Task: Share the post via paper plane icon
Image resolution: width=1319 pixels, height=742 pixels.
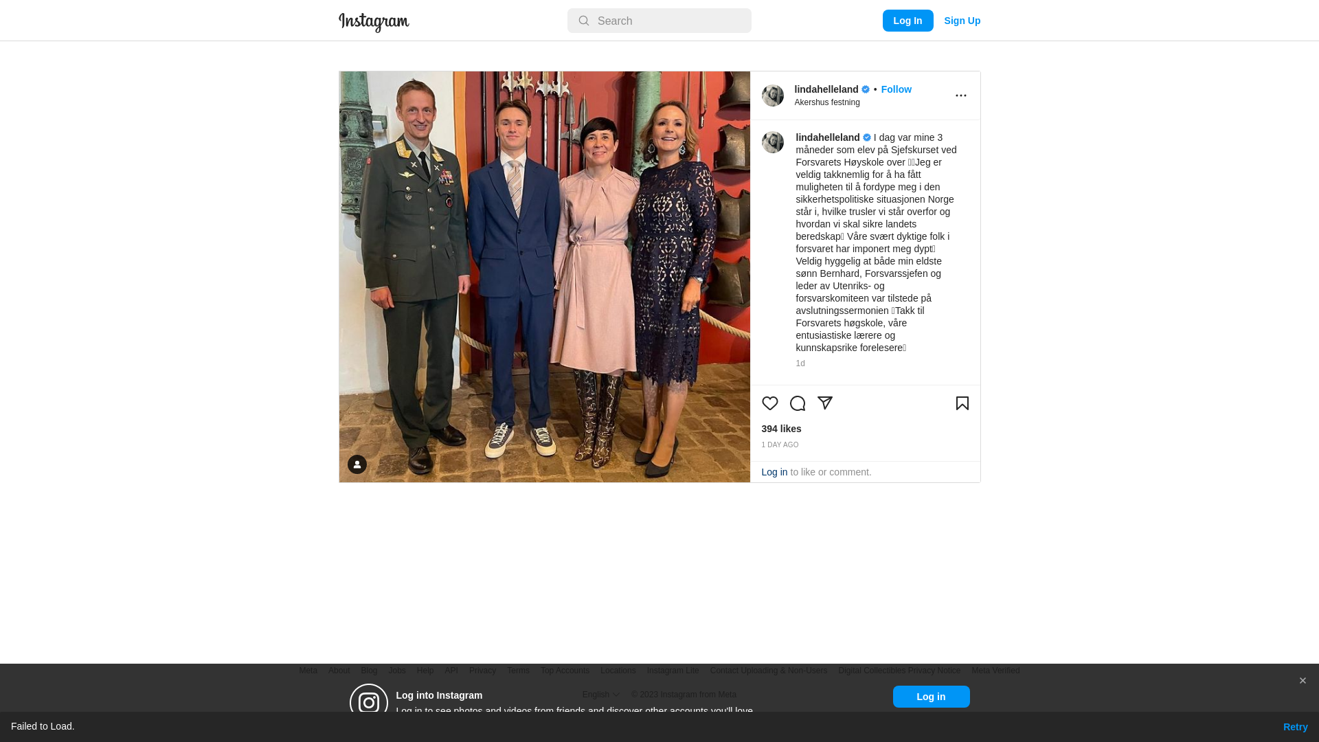Action: pos(824,403)
